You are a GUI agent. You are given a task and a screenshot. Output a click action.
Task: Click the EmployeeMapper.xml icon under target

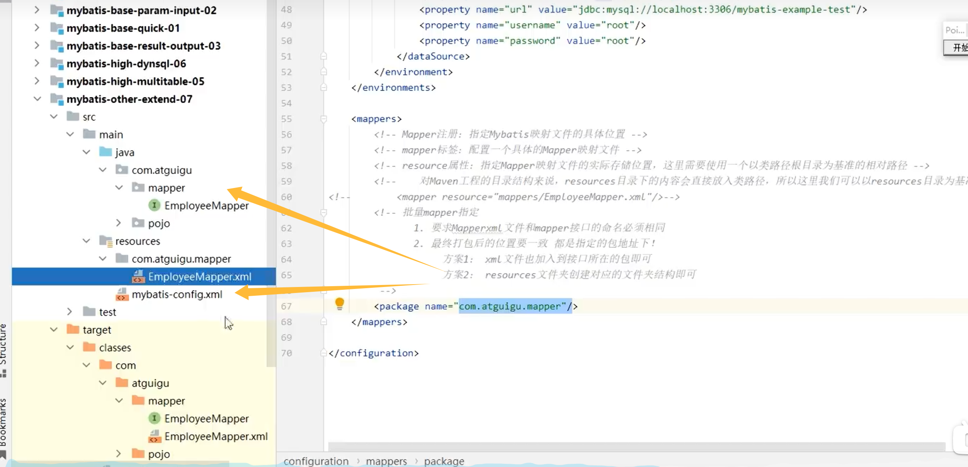pyautogui.click(x=155, y=436)
